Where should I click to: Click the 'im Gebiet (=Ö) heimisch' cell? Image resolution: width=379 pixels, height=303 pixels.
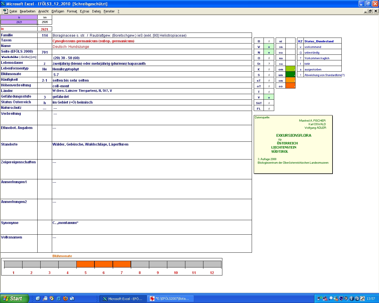pos(152,102)
